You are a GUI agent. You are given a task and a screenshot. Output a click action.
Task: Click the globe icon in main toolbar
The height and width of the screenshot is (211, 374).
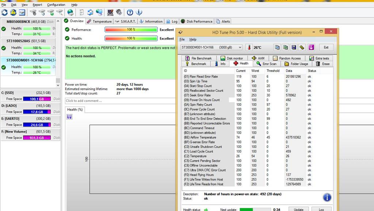point(70,13)
